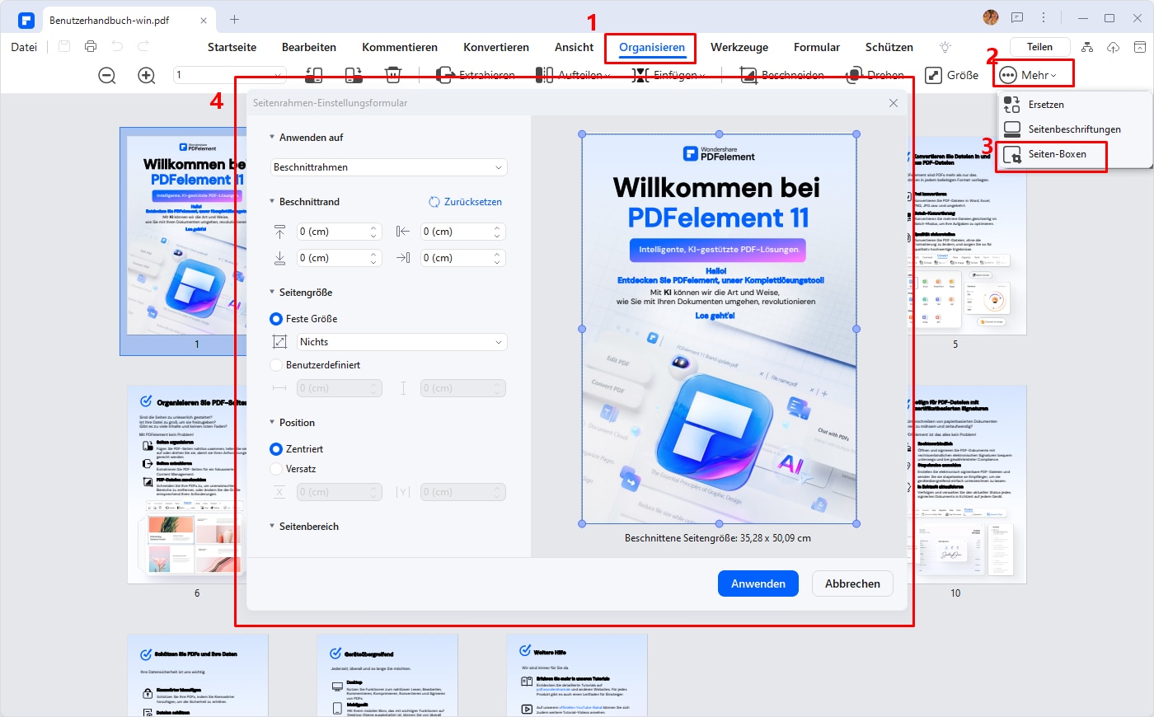Click the zoom out magnifier icon
The image size is (1154, 717).
(x=107, y=76)
